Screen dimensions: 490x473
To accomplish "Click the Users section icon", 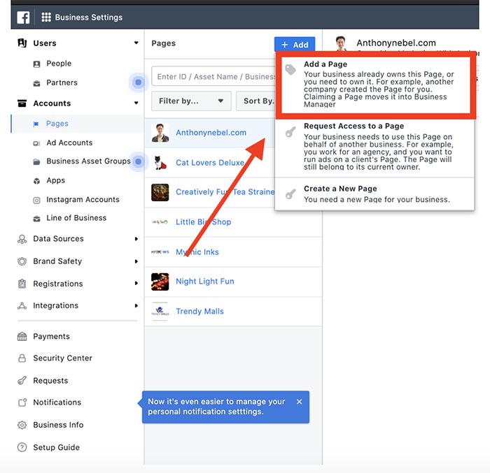I will click(x=22, y=43).
